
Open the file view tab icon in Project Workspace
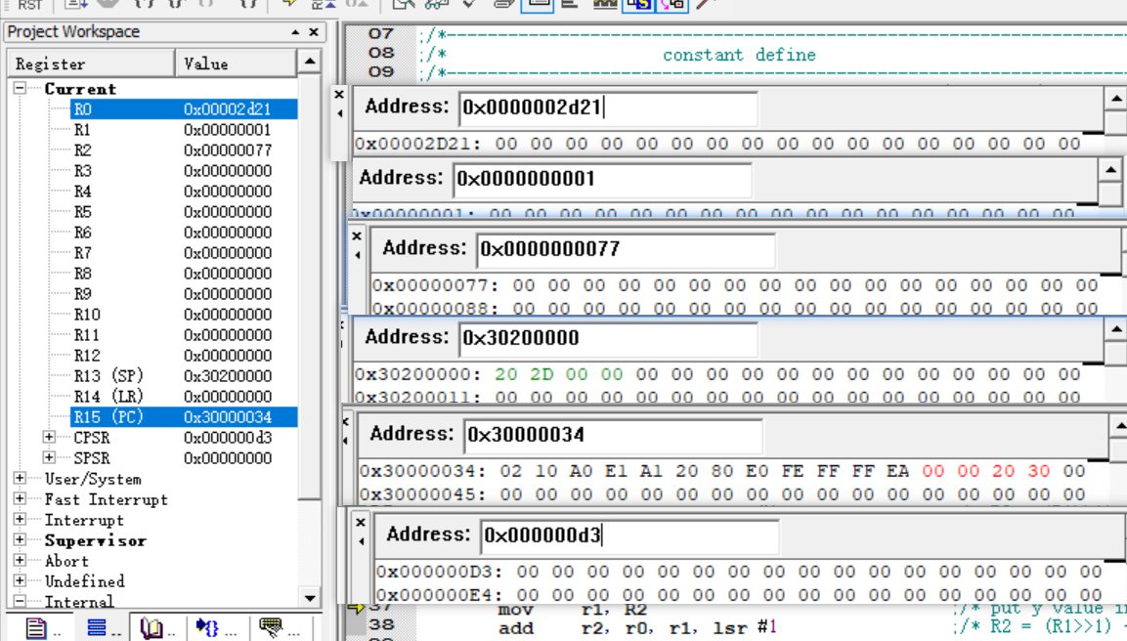tap(36, 628)
